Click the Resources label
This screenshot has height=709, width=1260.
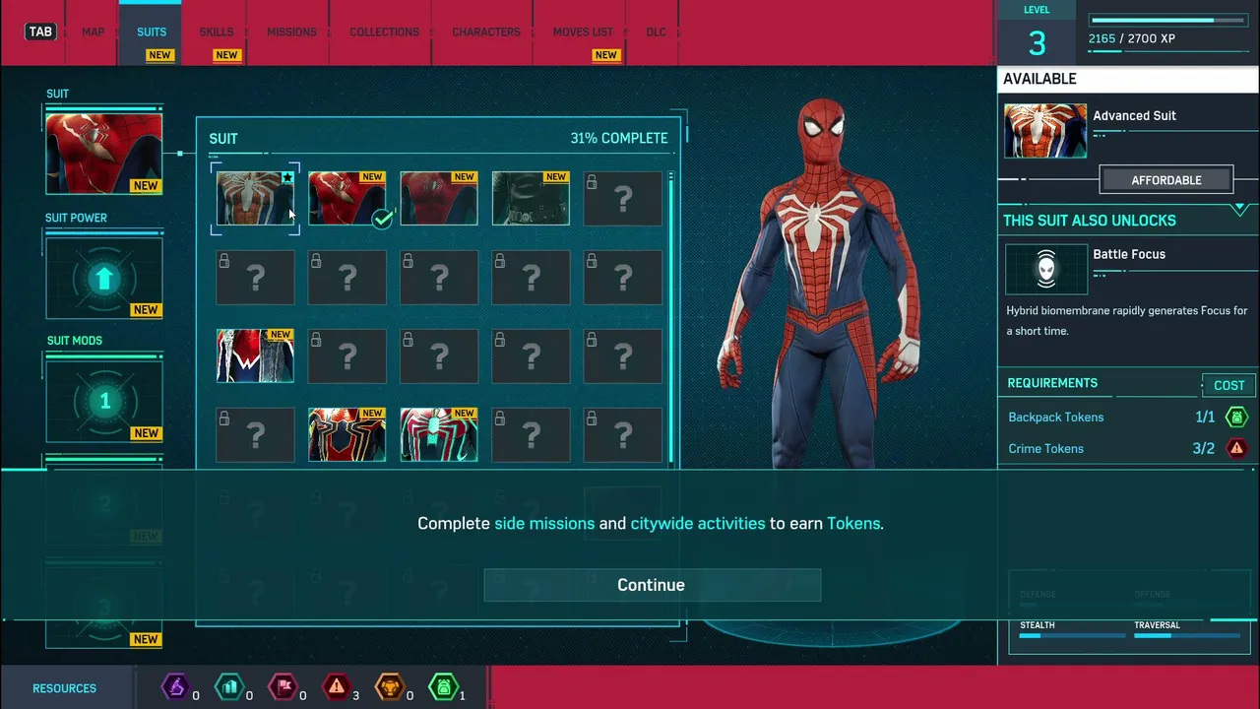click(64, 688)
